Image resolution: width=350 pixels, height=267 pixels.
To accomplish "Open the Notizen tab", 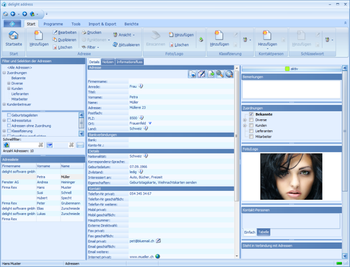I will click(108, 62).
